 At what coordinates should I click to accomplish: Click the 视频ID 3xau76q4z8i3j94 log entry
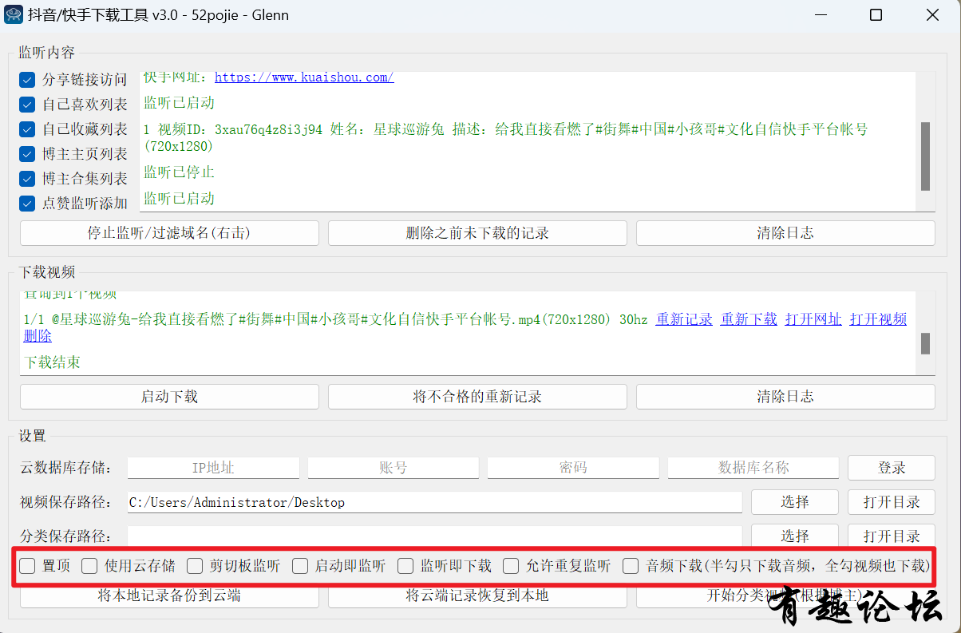[506, 137]
